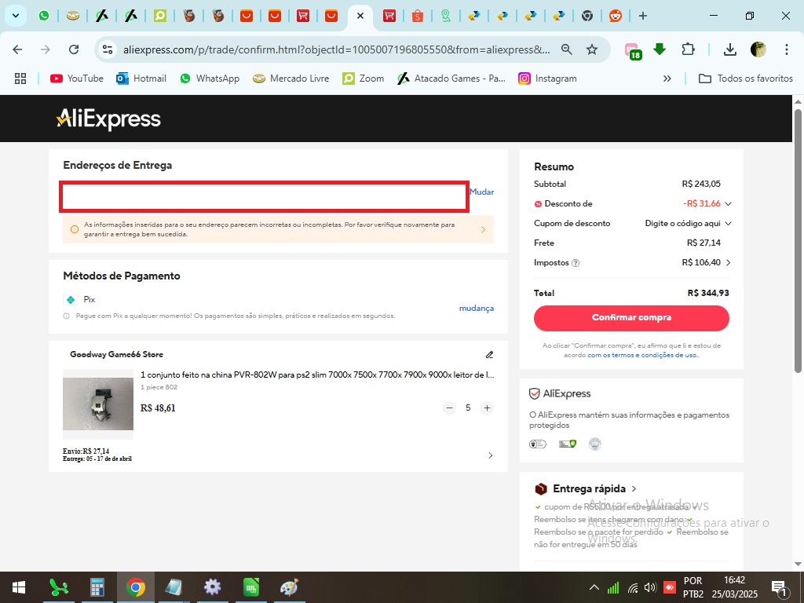Switch to the WhatsApp browser tab
Viewport: 804px width, 603px height.
pos(44,16)
